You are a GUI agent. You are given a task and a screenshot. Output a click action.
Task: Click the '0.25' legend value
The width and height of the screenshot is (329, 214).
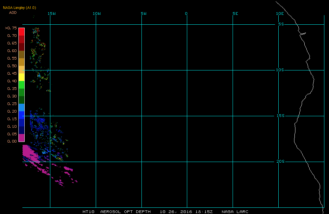tap(12, 104)
